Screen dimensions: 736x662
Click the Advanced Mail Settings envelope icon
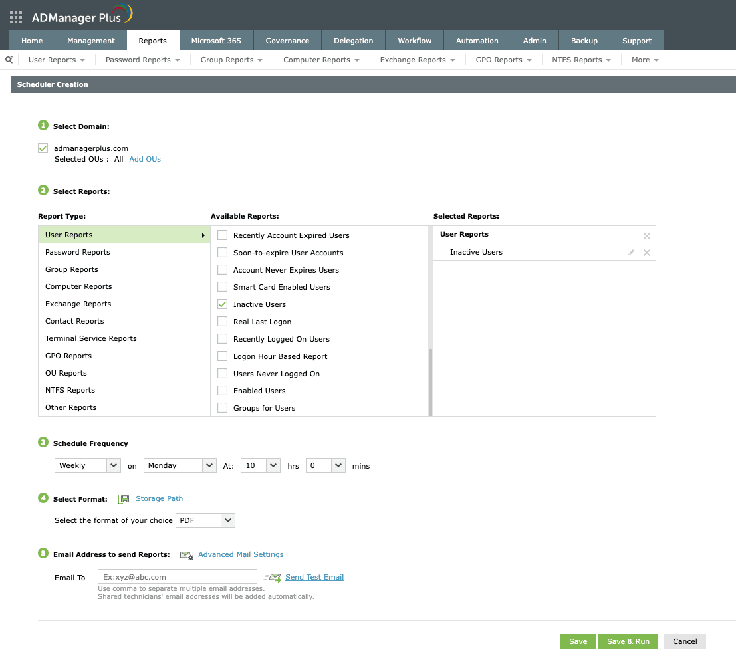click(187, 554)
